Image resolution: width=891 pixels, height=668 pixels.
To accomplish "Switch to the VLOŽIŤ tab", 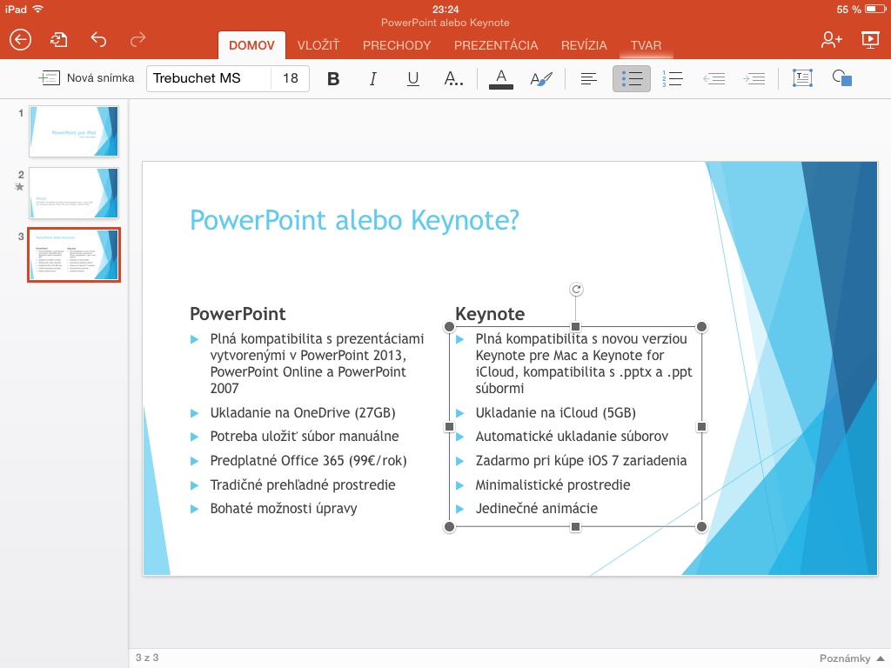I will coord(318,45).
